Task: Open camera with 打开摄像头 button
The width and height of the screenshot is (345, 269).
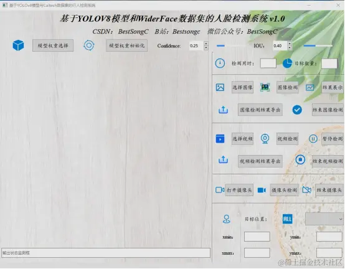Action: pyautogui.click(x=239, y=190)
